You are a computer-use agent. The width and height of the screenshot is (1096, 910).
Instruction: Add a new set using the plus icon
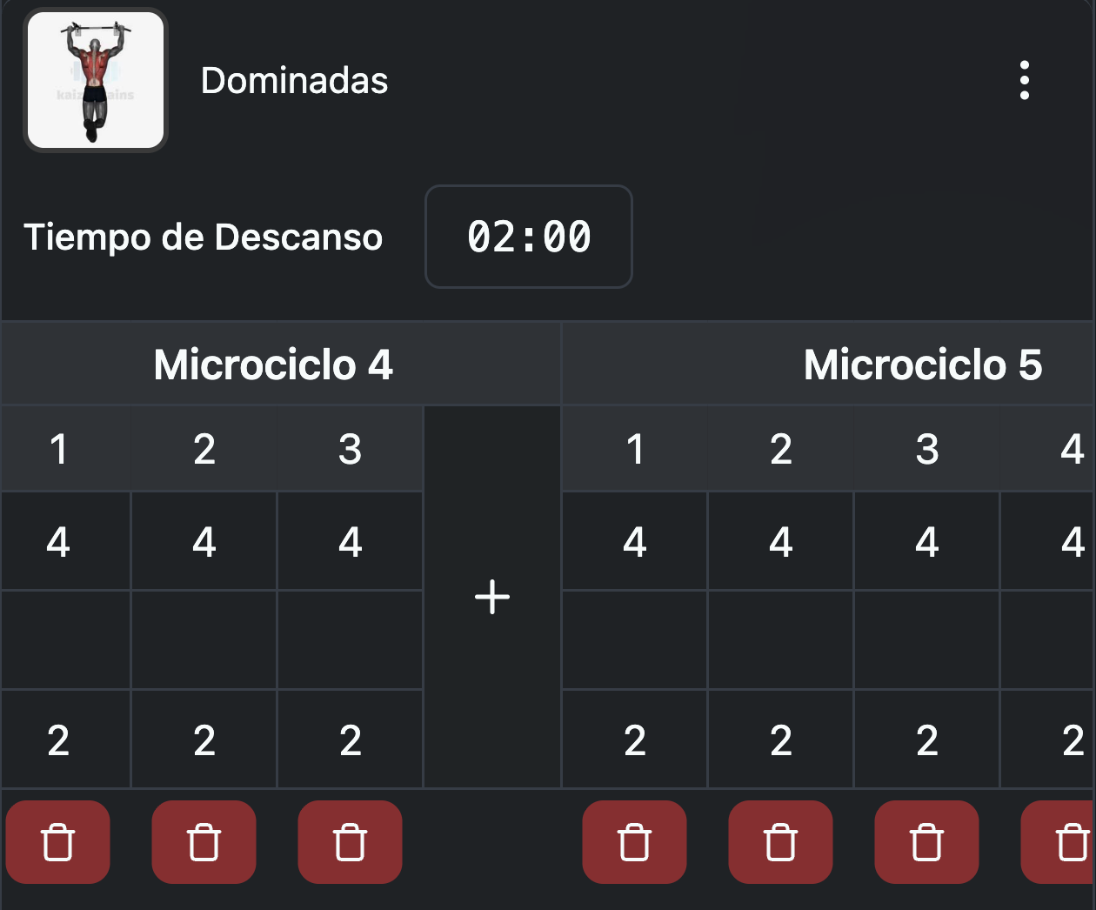(492, 596)
